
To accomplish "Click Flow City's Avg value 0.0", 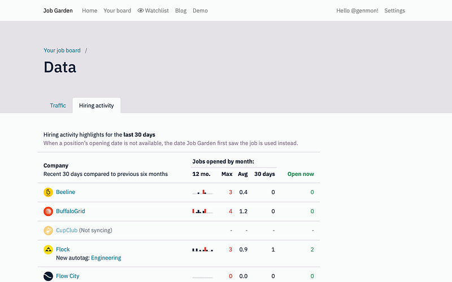I will 244,276.
